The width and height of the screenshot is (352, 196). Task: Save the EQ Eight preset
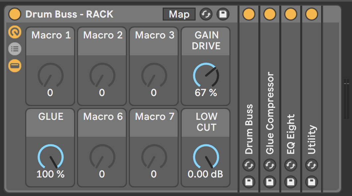click(291, 182)
